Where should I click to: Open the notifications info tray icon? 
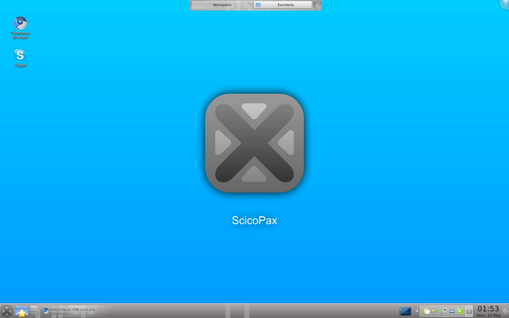tap(469, 311)
